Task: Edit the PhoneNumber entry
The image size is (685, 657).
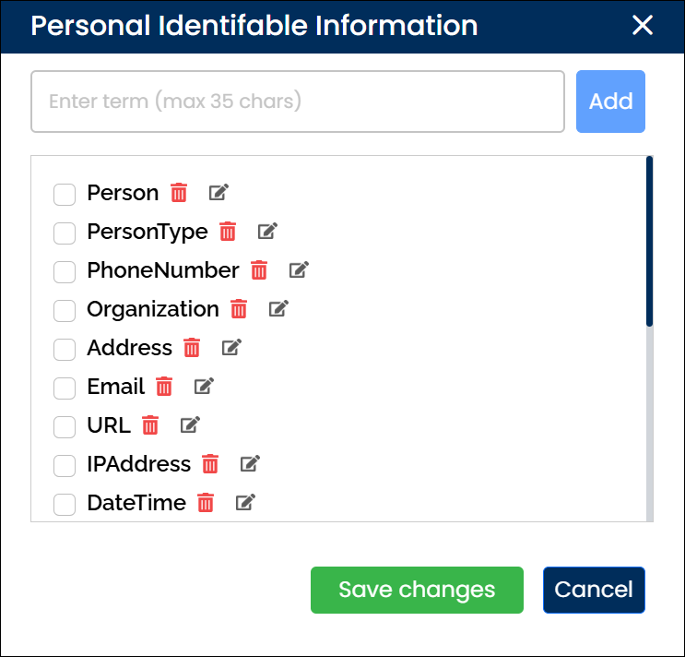Action: [298, 270]
